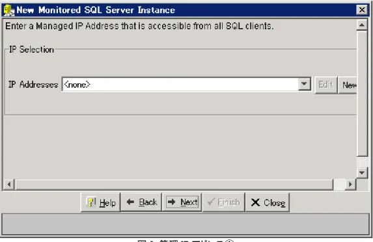Click the horizontal scrollbar thumb

pos(174,185)
